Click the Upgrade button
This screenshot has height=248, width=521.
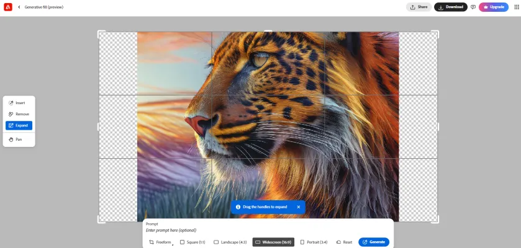494,7
